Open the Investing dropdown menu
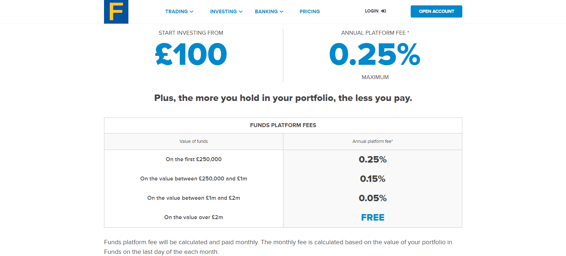Image resolution: width=566 pixels, height=256 pixels. pyautogui.click(x=226, y=11)
